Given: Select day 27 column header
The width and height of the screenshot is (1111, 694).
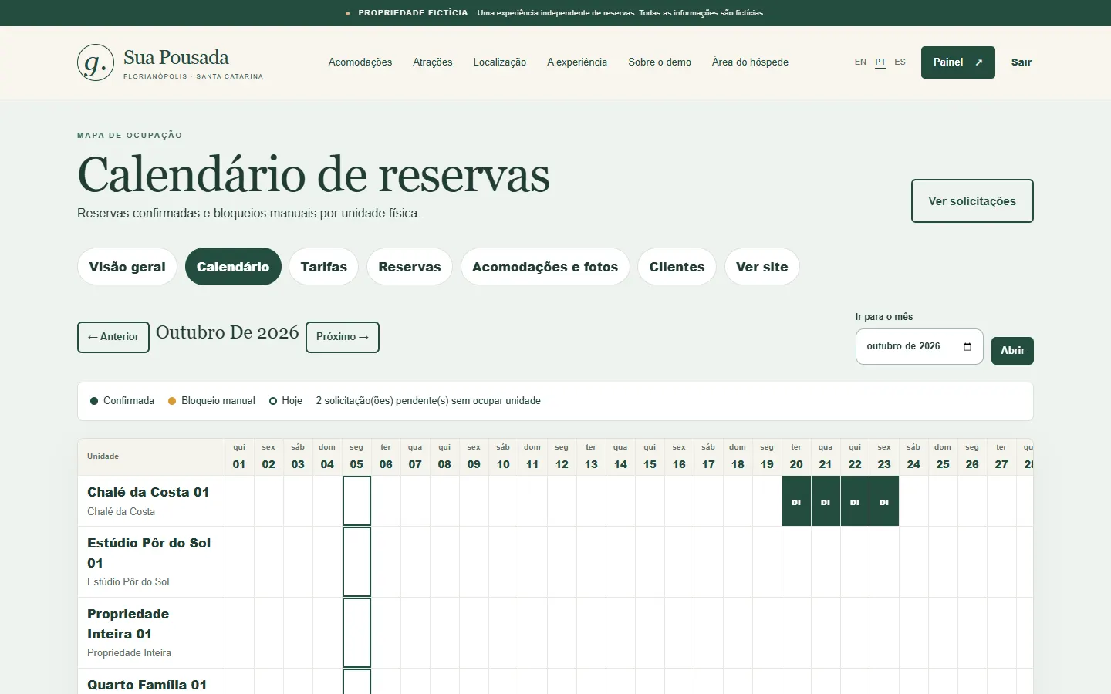Looking at the screenshot, I should click(1001, 457).
